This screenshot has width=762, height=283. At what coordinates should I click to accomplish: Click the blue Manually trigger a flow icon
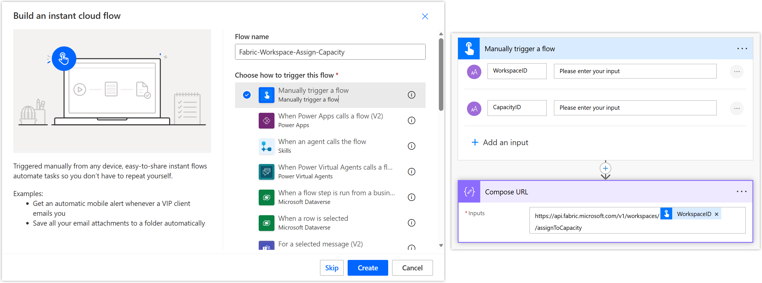(x=266, y=95)
